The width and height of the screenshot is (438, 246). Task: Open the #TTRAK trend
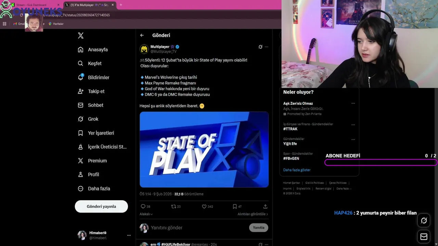pos(290,129)
